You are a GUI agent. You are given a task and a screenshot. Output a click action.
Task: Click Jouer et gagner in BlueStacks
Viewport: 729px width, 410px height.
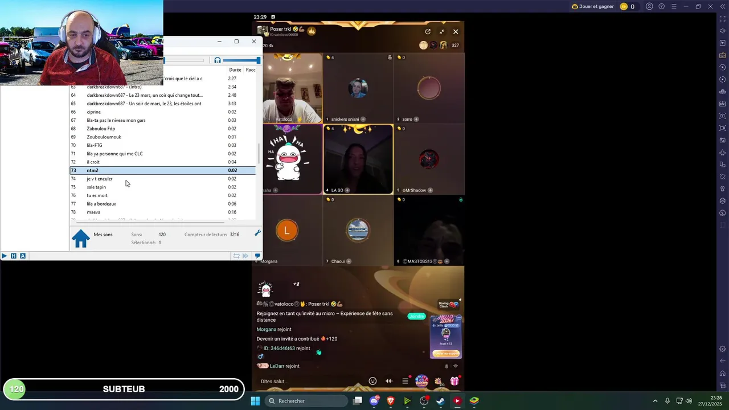(x=592, y=6)
